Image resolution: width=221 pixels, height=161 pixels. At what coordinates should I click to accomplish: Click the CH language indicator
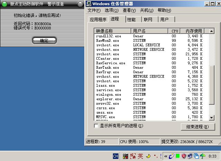(x=116, y=156)
